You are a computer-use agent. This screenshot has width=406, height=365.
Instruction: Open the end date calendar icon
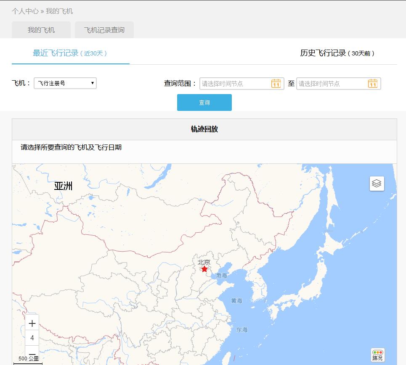pos(373,84)
